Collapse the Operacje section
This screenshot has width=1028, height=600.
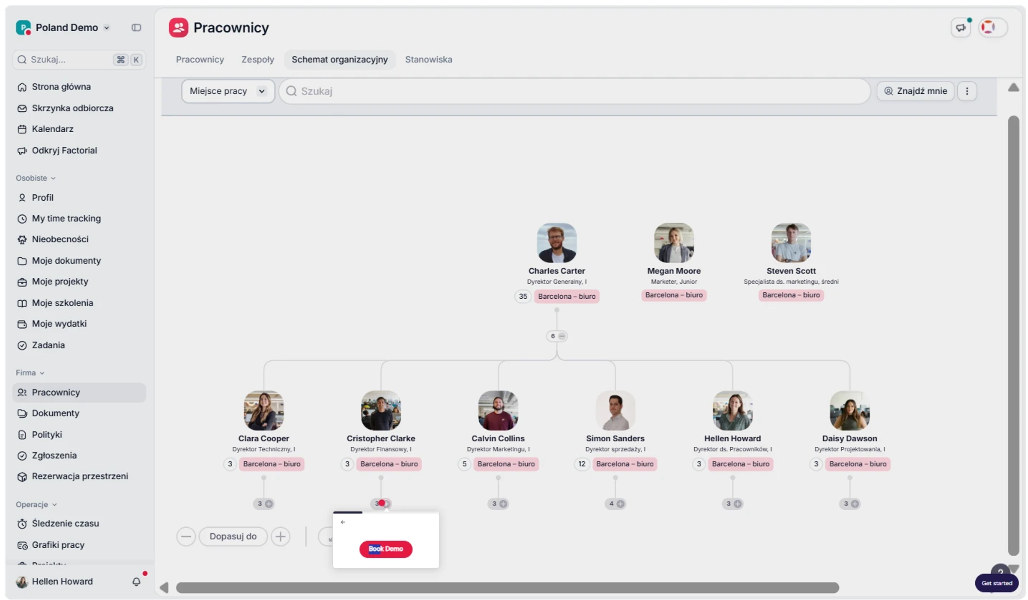36,505
